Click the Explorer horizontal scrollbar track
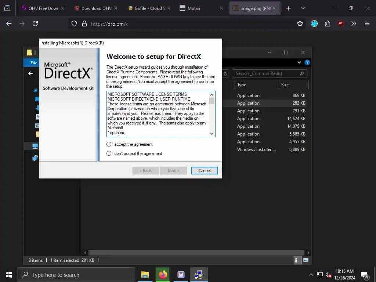Screen dimensions: 376x282 click(196, 253)
